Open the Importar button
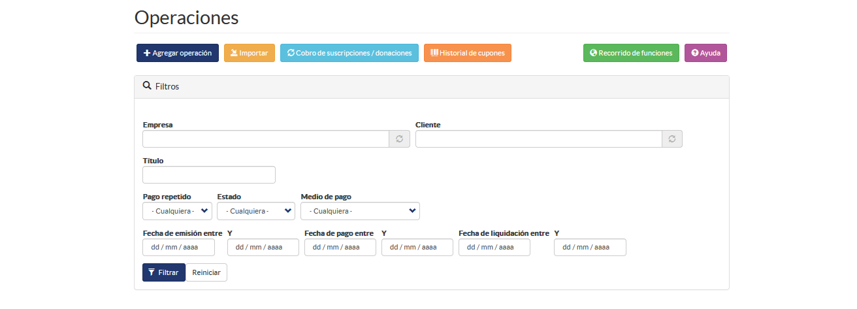 click(x=250, y=53)
